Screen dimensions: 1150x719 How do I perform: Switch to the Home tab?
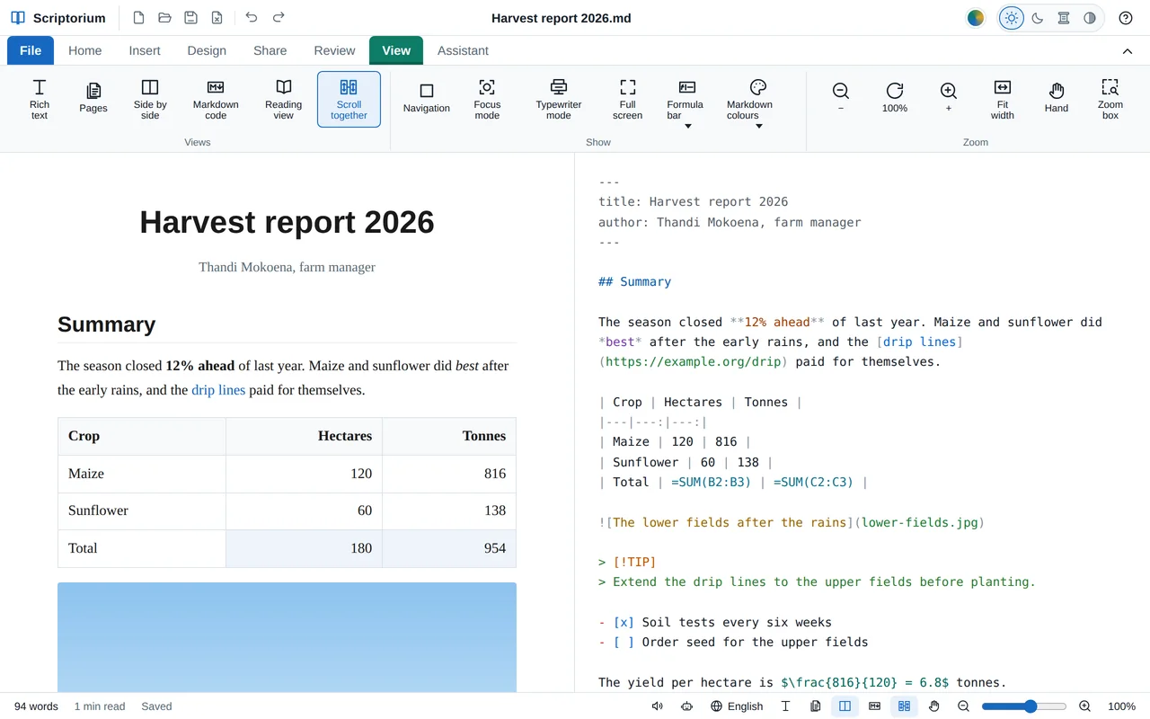pyautogui.click(x=85, y=50)
